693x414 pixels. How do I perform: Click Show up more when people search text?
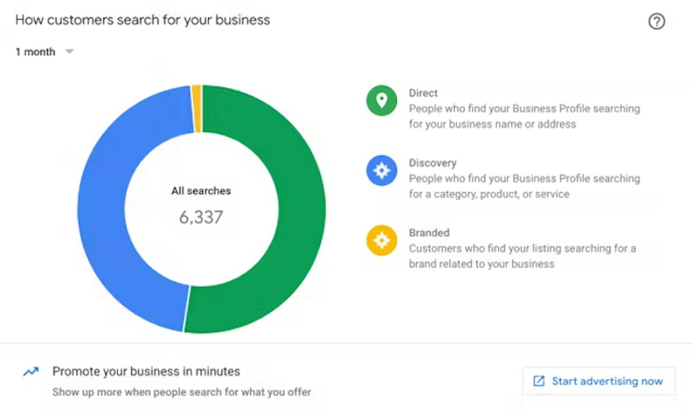(x=182, y=392)
